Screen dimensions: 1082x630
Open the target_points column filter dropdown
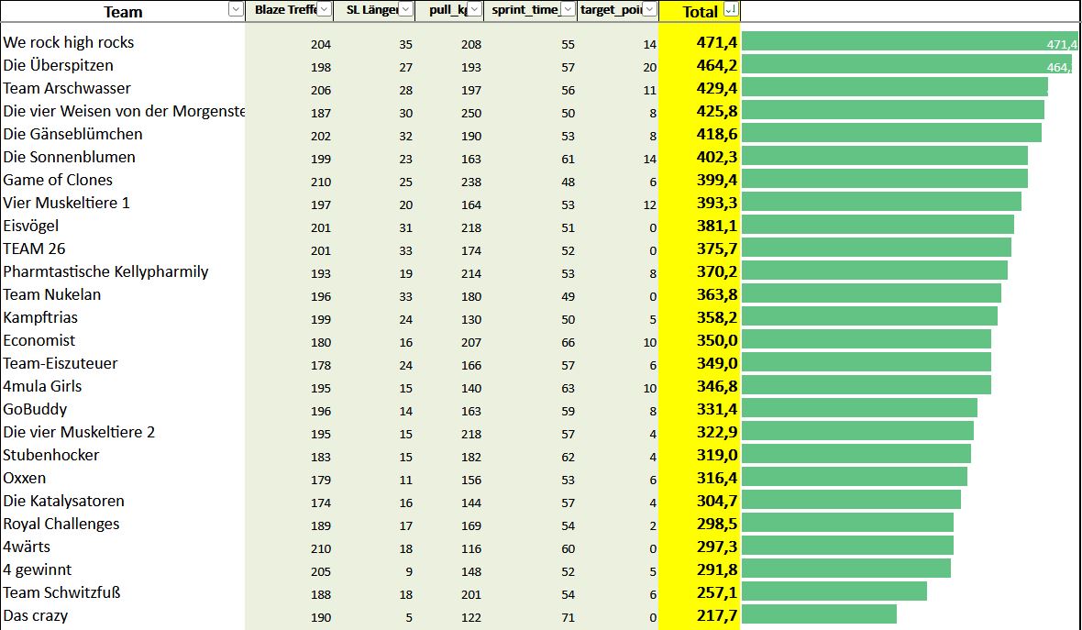tap(649, 10)
